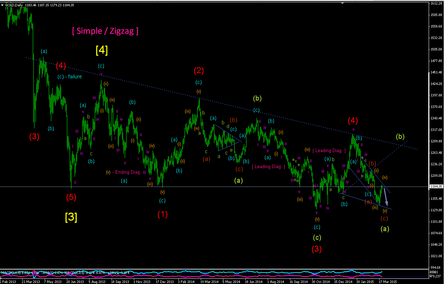The width and height of the screenshot is (444, 284).
Task: Click the 7 May 2013 date label
Action: [53, 281]
